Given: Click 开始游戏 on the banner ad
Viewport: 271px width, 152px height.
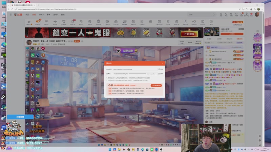Looking at the screenshot, I should click(x=189, y=34).
